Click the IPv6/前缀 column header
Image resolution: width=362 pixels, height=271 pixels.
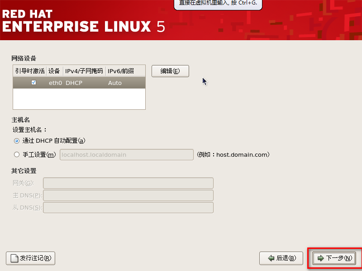point(125,71)
